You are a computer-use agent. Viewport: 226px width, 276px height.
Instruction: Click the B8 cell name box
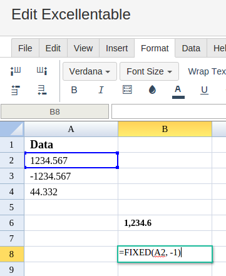tap(54, 111)
